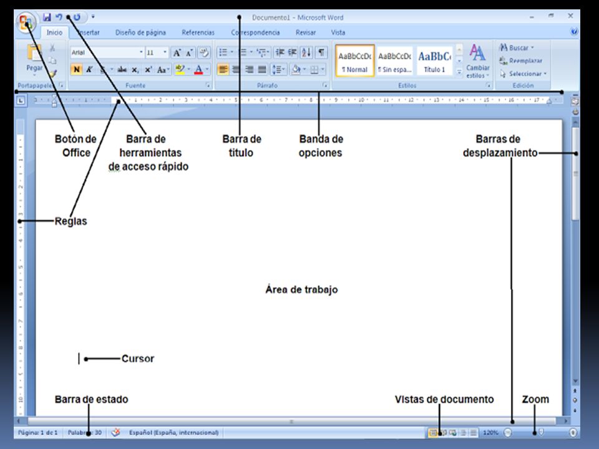599x449 pixels.
Task: Toggle show paragraph marks (¶)
Action: point(322,52)
